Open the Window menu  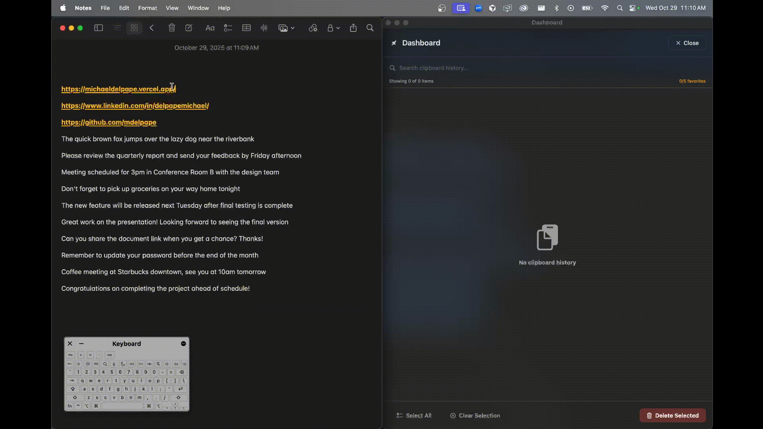(198, 8)
